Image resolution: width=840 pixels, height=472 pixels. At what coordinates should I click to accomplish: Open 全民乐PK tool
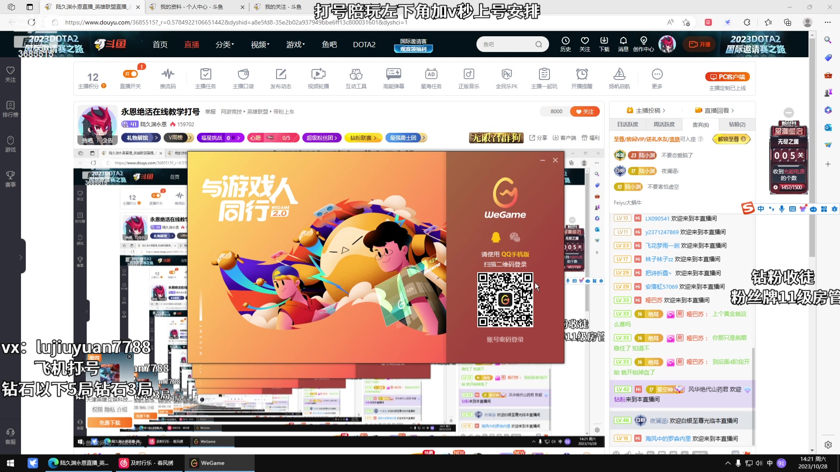click(x=507, y=78)
